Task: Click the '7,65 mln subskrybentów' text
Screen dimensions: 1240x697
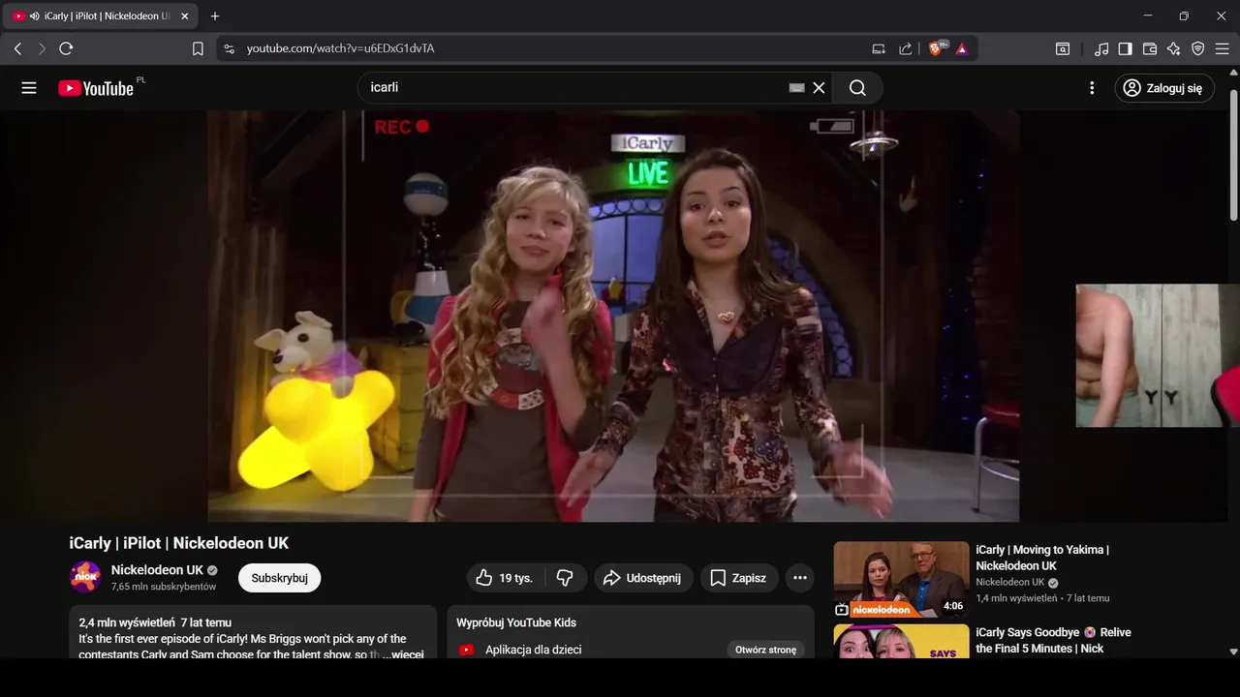Action: [x=164, y=587]
